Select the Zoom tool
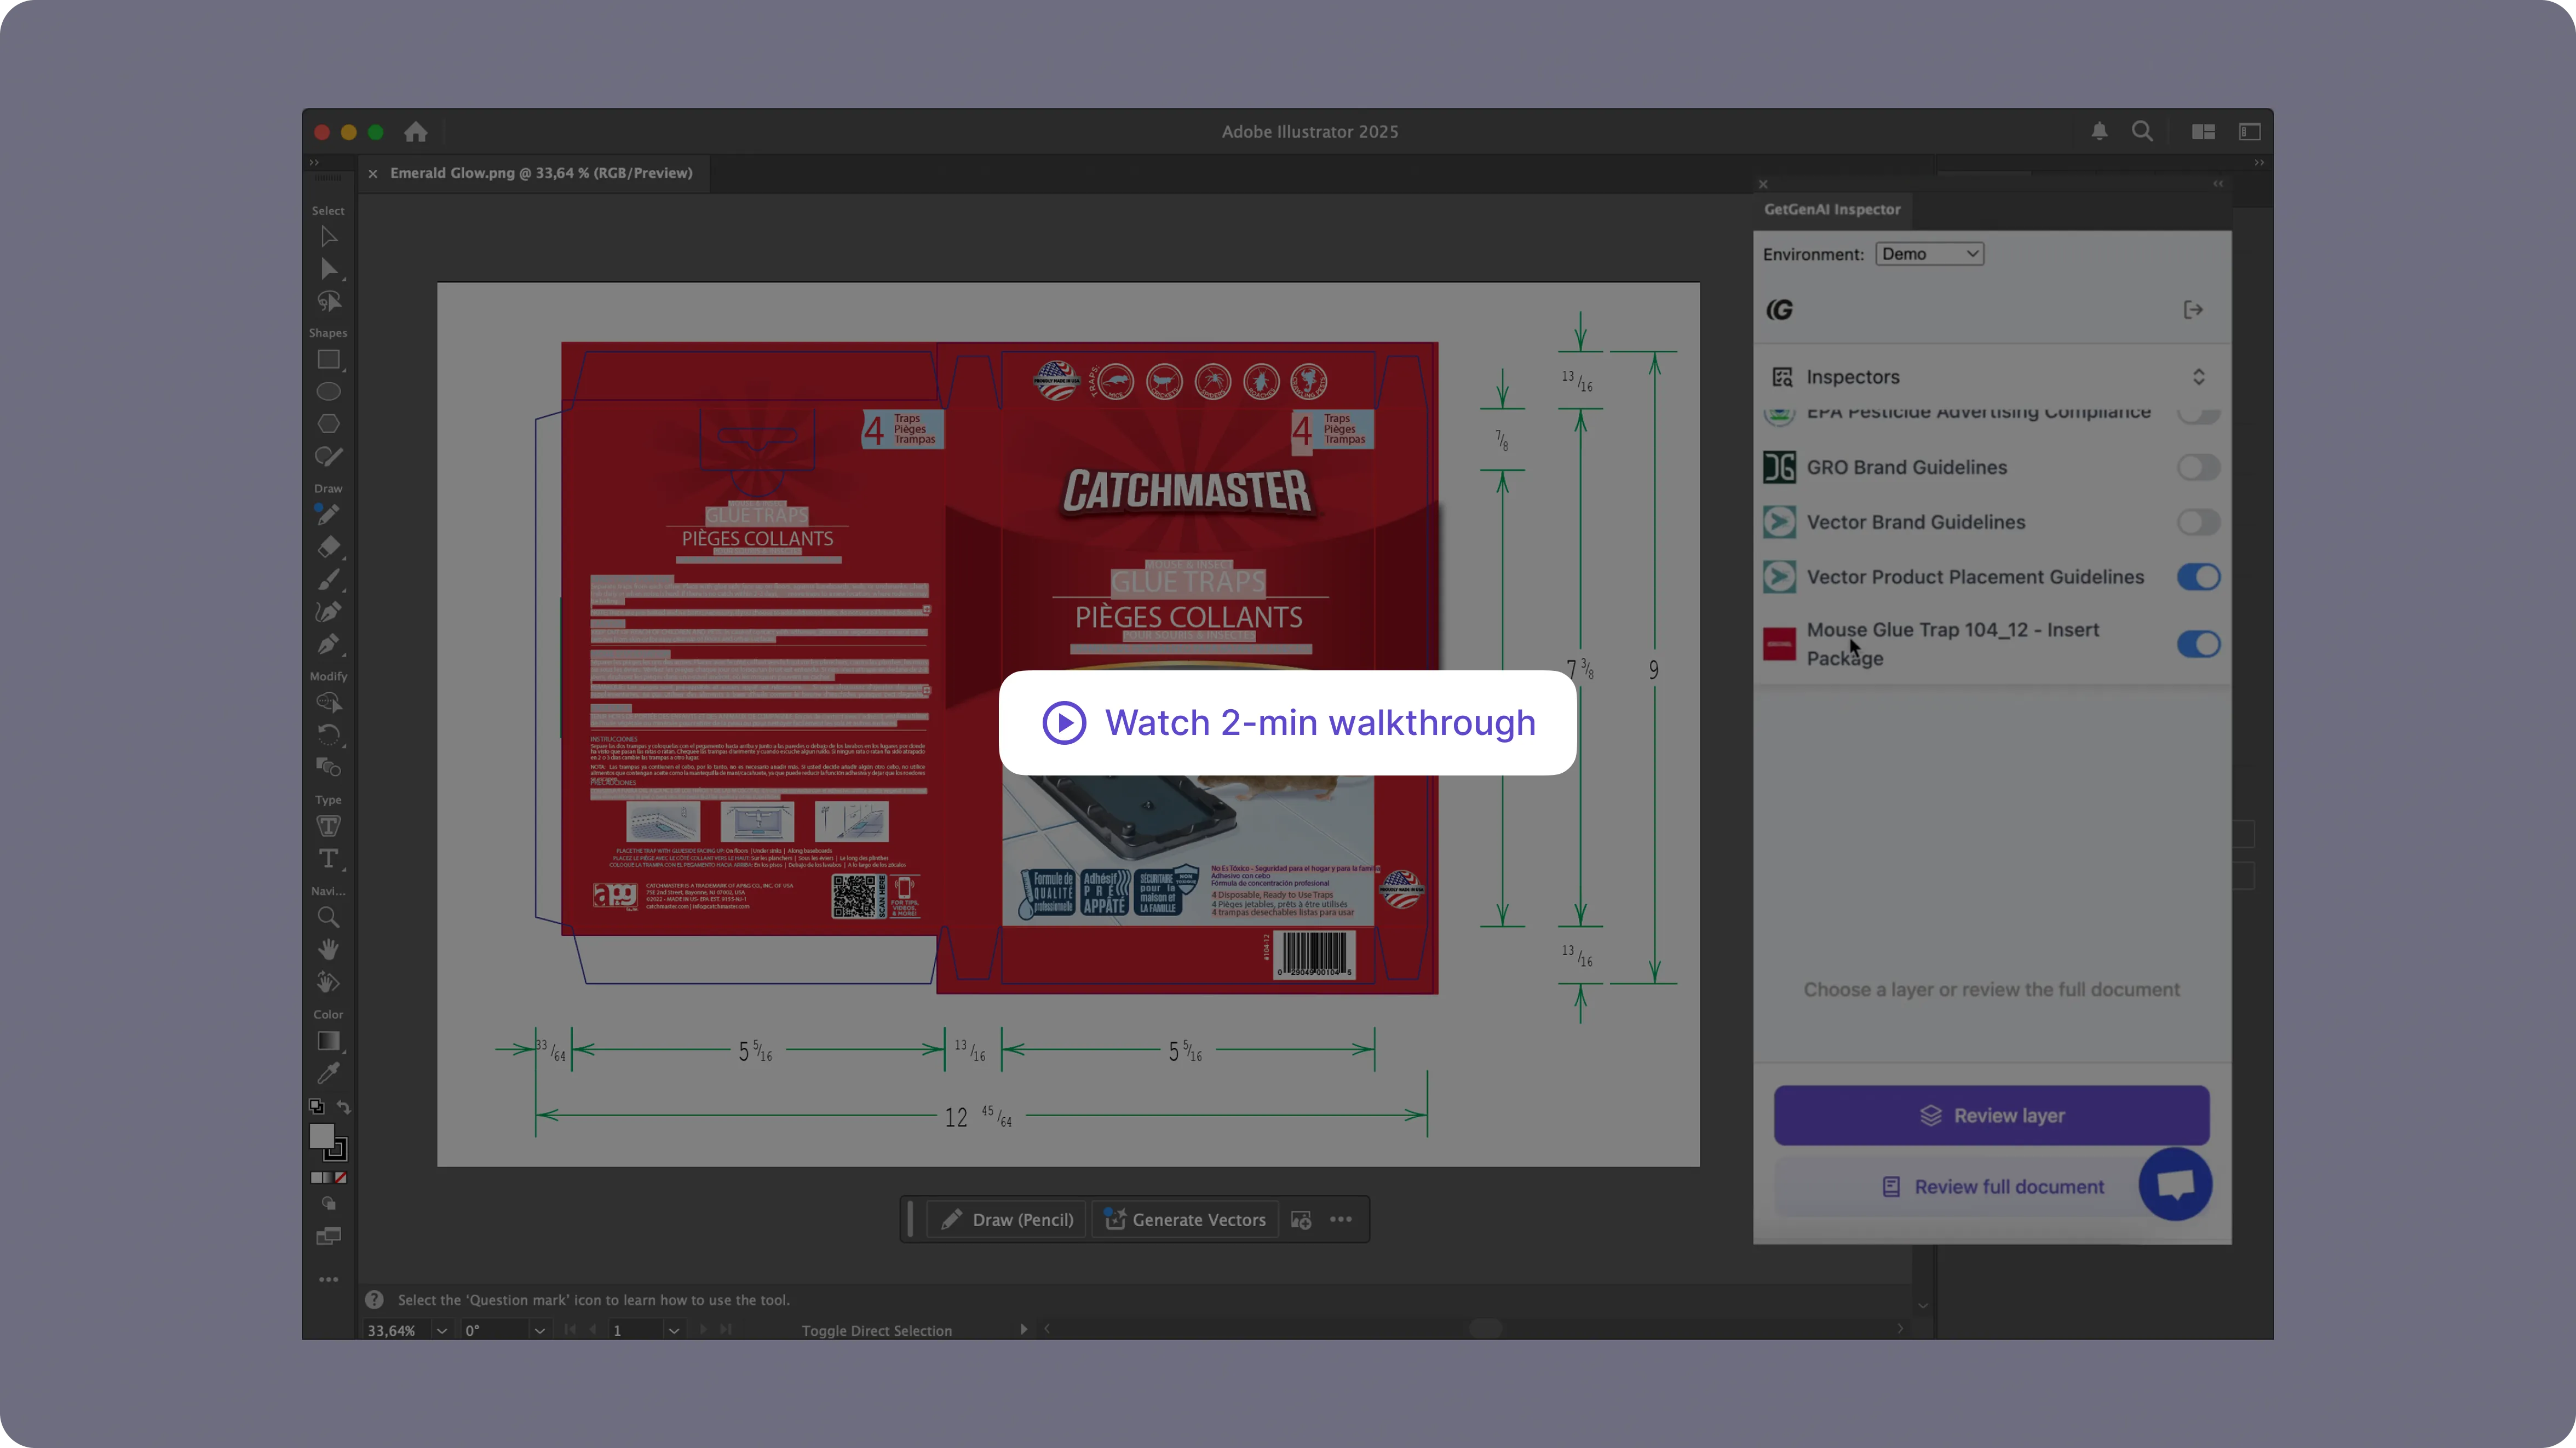The image size is (2576, 1448). click(328, 916)
